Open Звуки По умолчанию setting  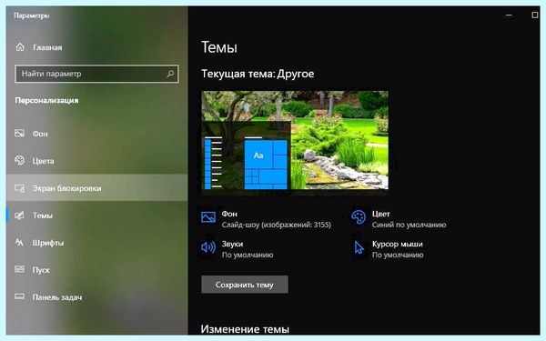click(x=238, y=249)
